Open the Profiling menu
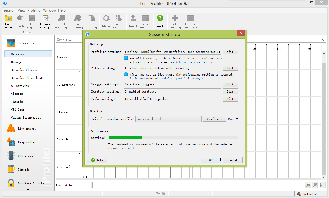Screen dimensions: 329x198 click(34, 10)
